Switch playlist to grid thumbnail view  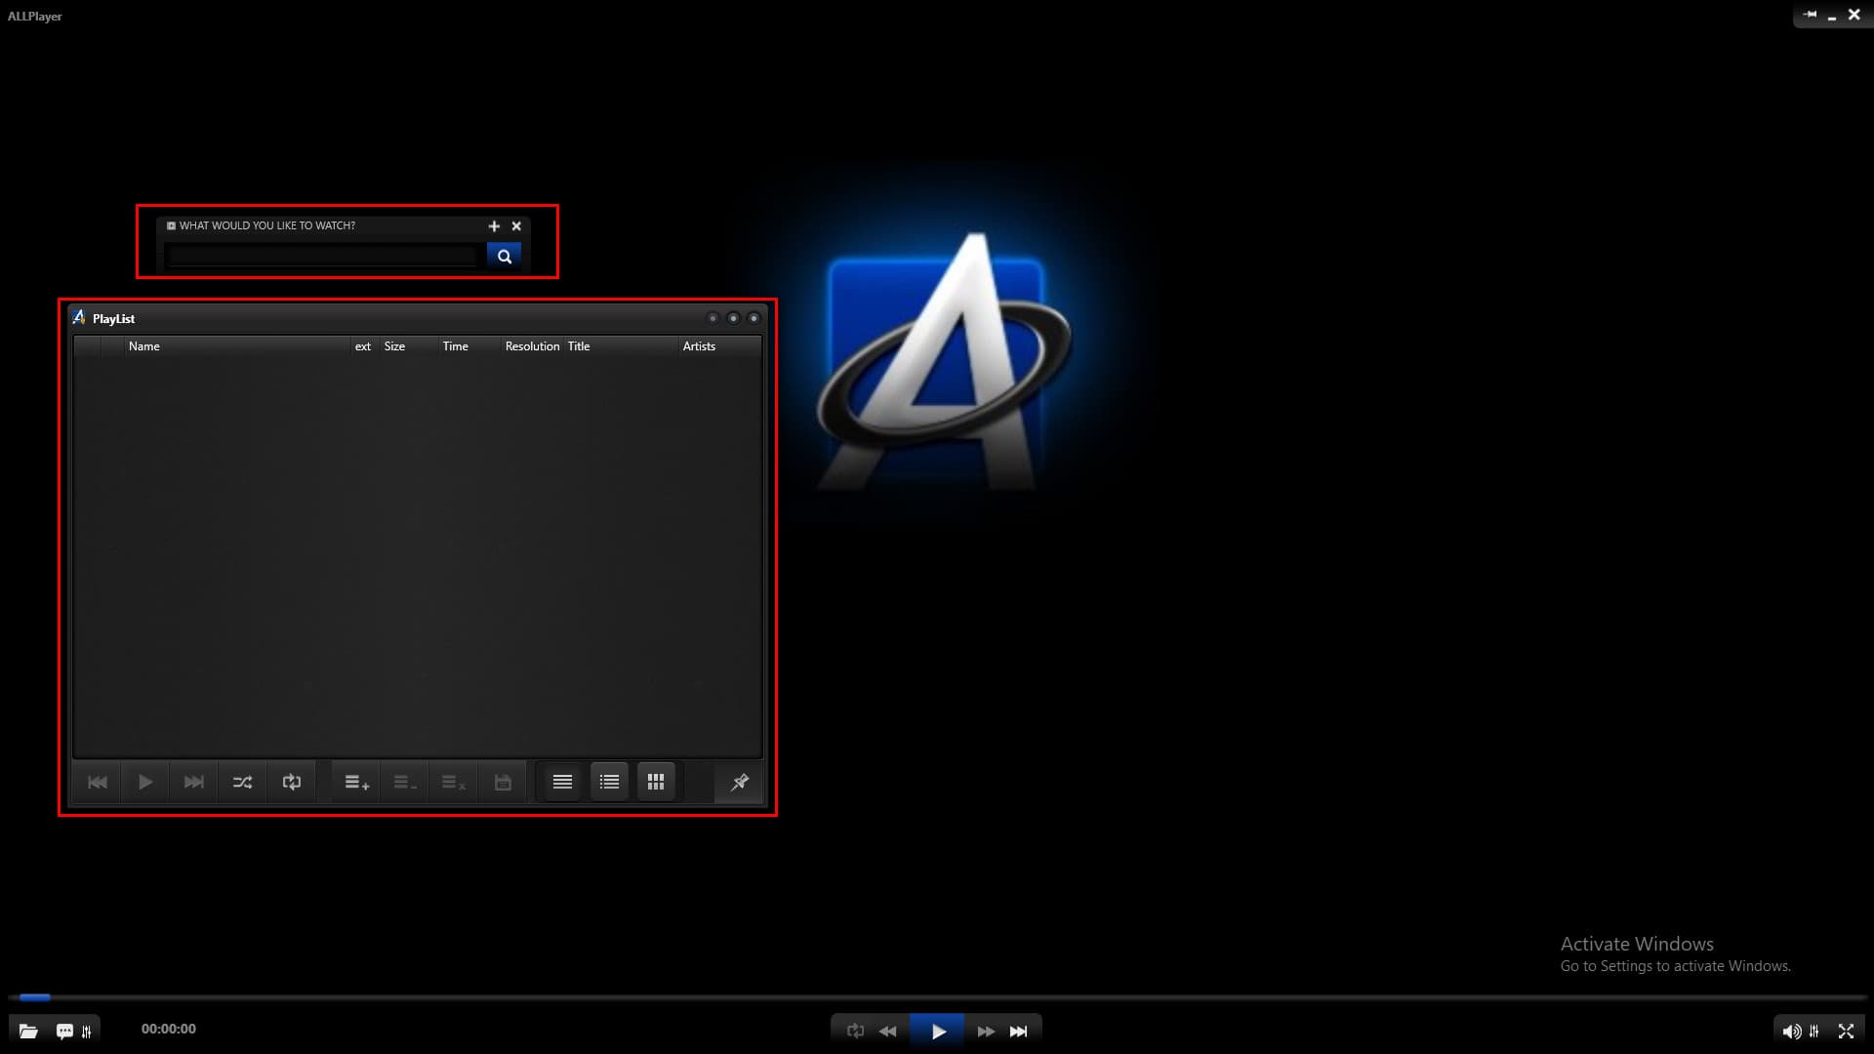click(x=656, y=782)
